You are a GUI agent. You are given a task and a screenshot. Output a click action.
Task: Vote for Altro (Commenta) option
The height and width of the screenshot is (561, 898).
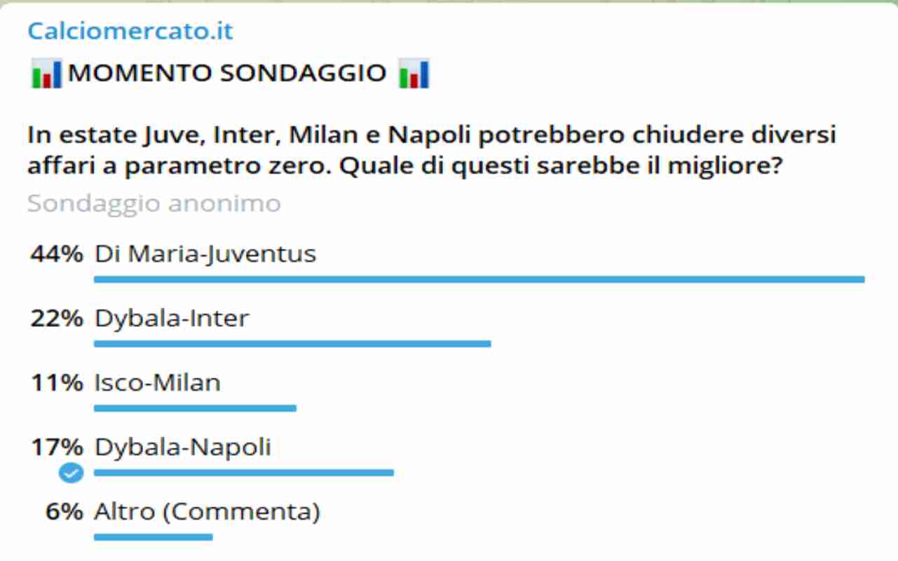pos(207,512)
